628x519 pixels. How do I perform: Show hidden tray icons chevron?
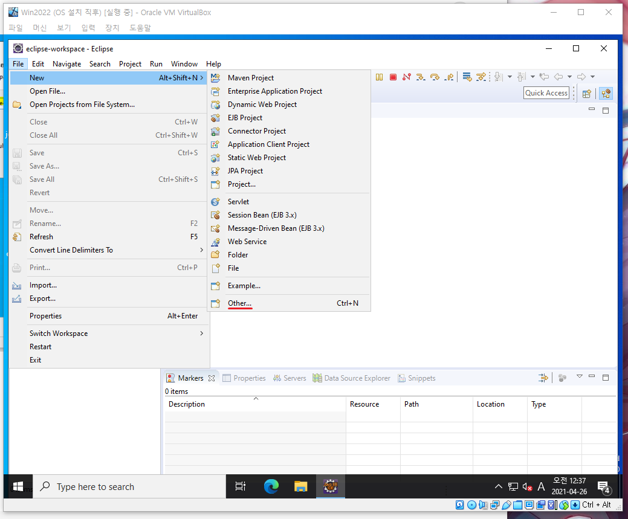click(498, 486)
